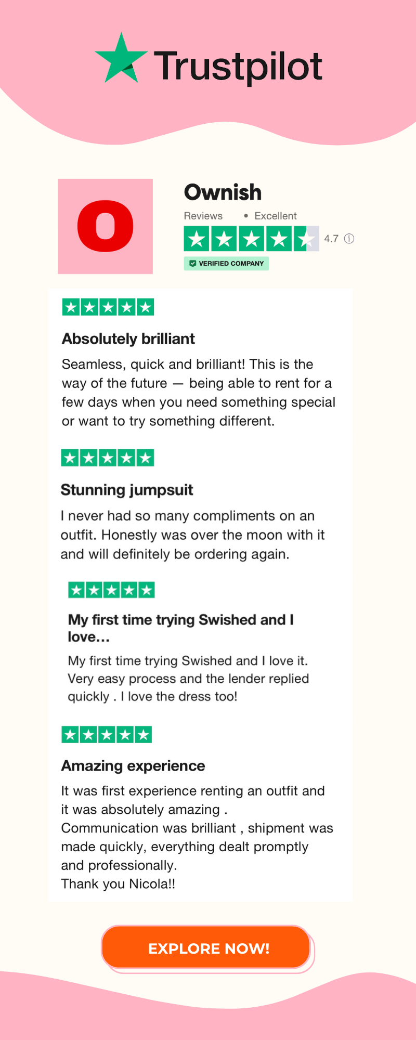416x1040 pixels.
Task: Click the Thank you Nicola review text
Action: coord(118,884)
